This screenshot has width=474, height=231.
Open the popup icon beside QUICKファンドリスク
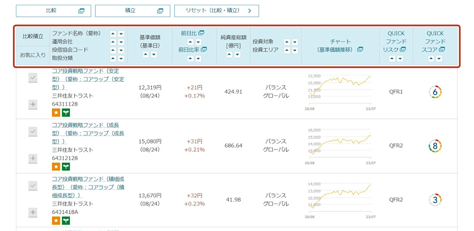tap(403, 49)
